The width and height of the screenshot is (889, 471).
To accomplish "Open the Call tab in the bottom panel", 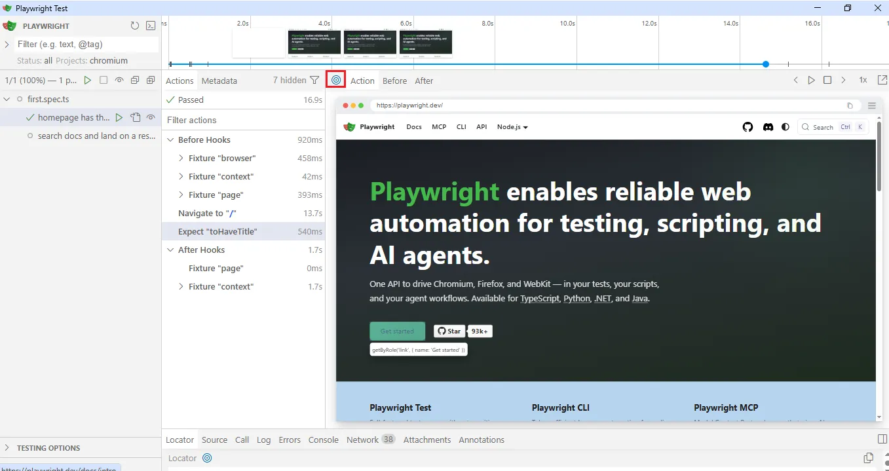I will tap(242, 440).
